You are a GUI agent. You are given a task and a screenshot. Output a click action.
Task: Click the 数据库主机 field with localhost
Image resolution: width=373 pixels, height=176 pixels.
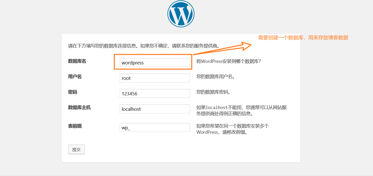pos(155,109)
